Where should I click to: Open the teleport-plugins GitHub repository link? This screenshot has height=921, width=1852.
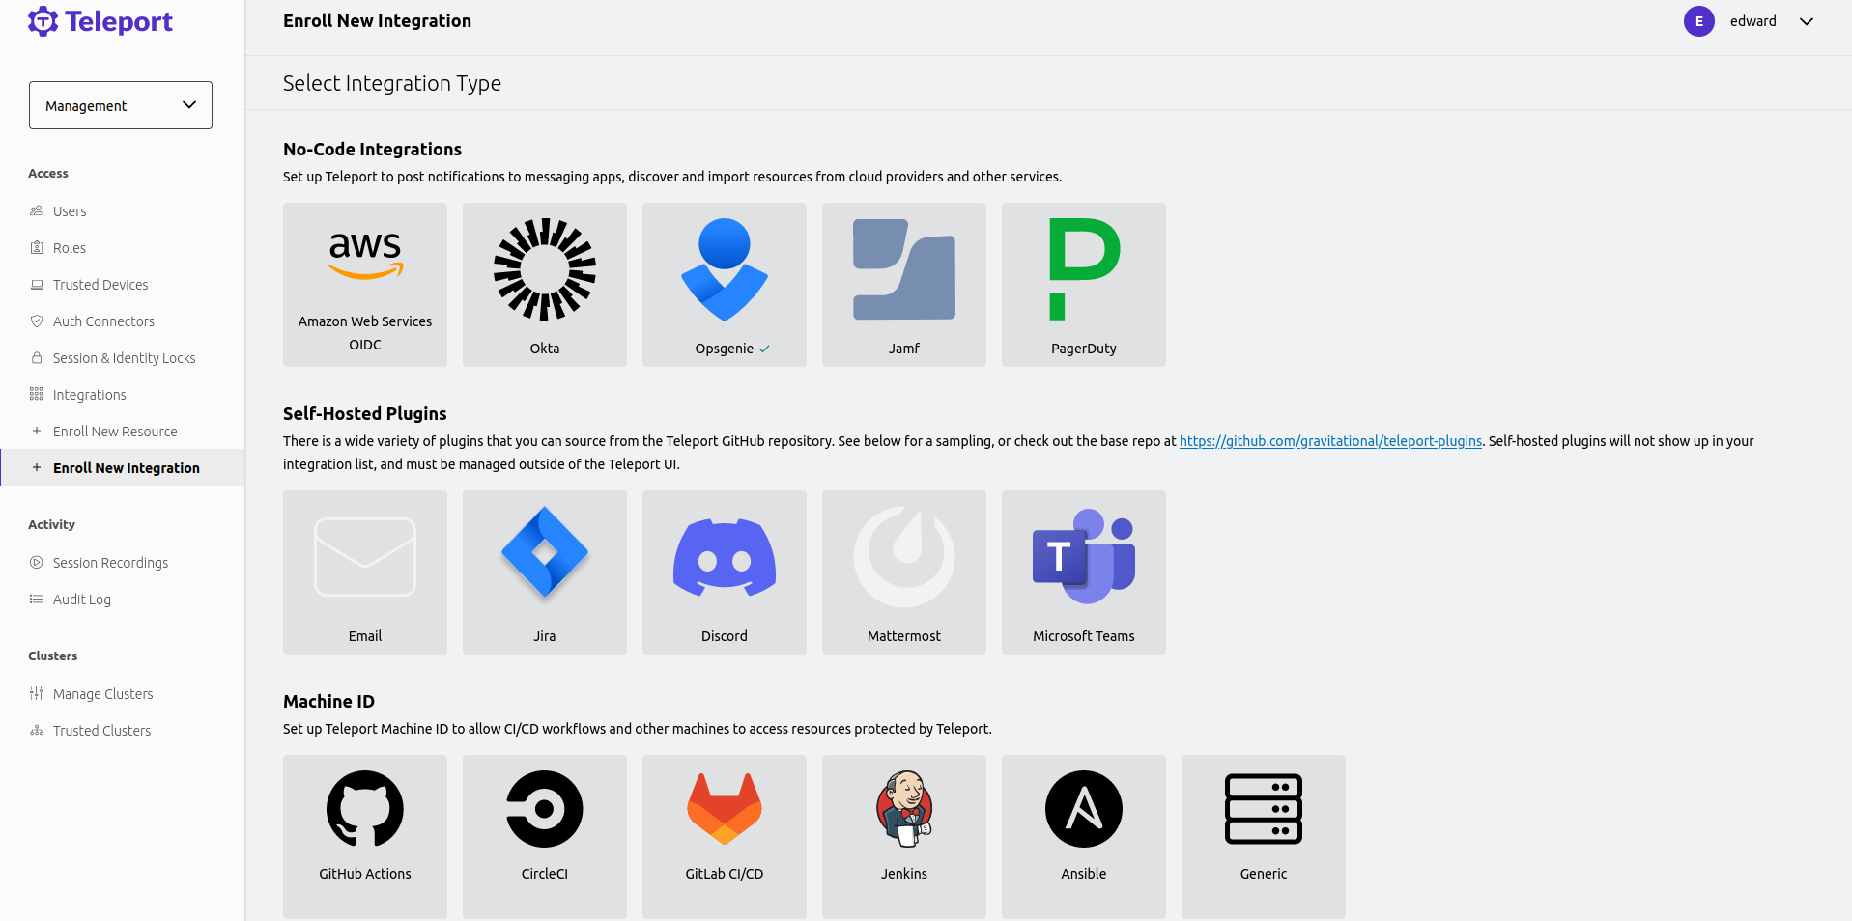1329,441
